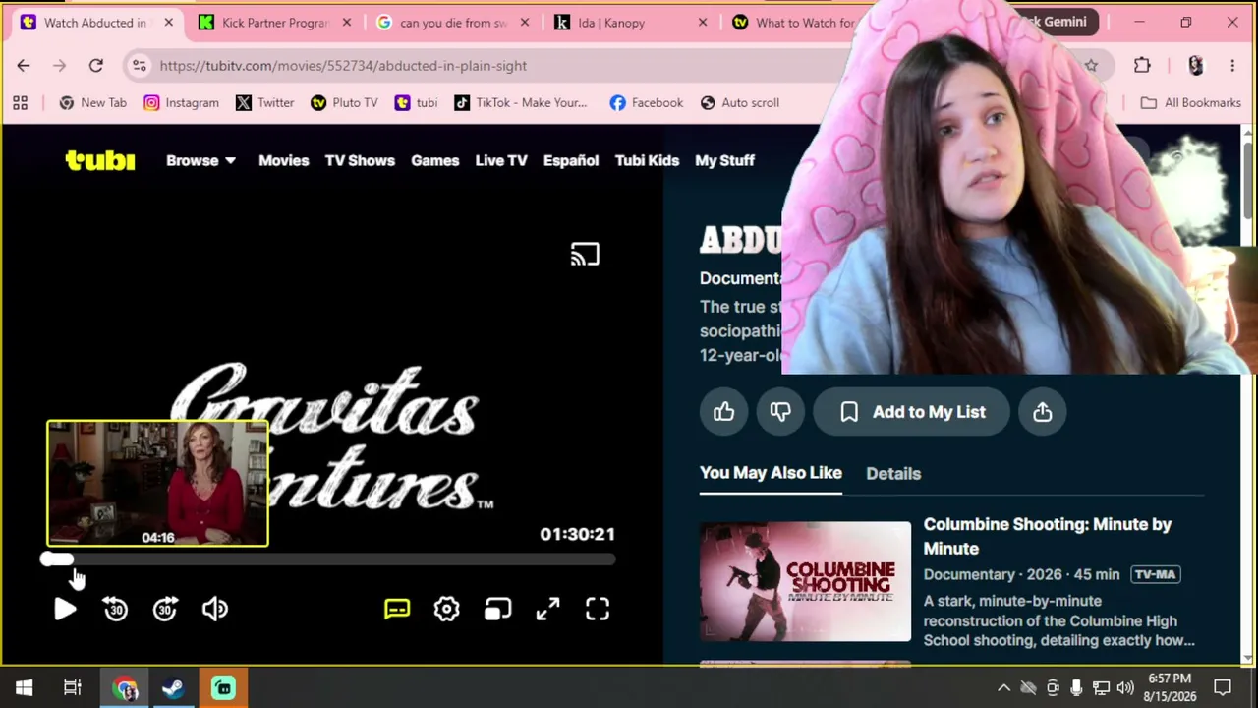Screen dimensions: 1258x708
Task: Open the TV Shows section
Action: coord(360,160)
